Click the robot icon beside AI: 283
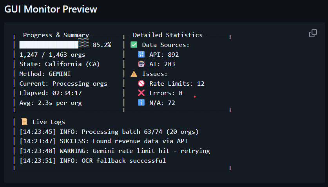 tap(141, 64)
